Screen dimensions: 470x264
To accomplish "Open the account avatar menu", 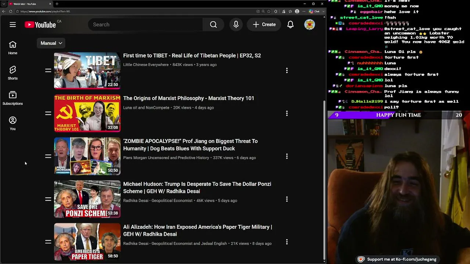I will 310,25.
